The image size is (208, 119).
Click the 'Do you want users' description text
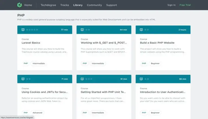point(162,99)
